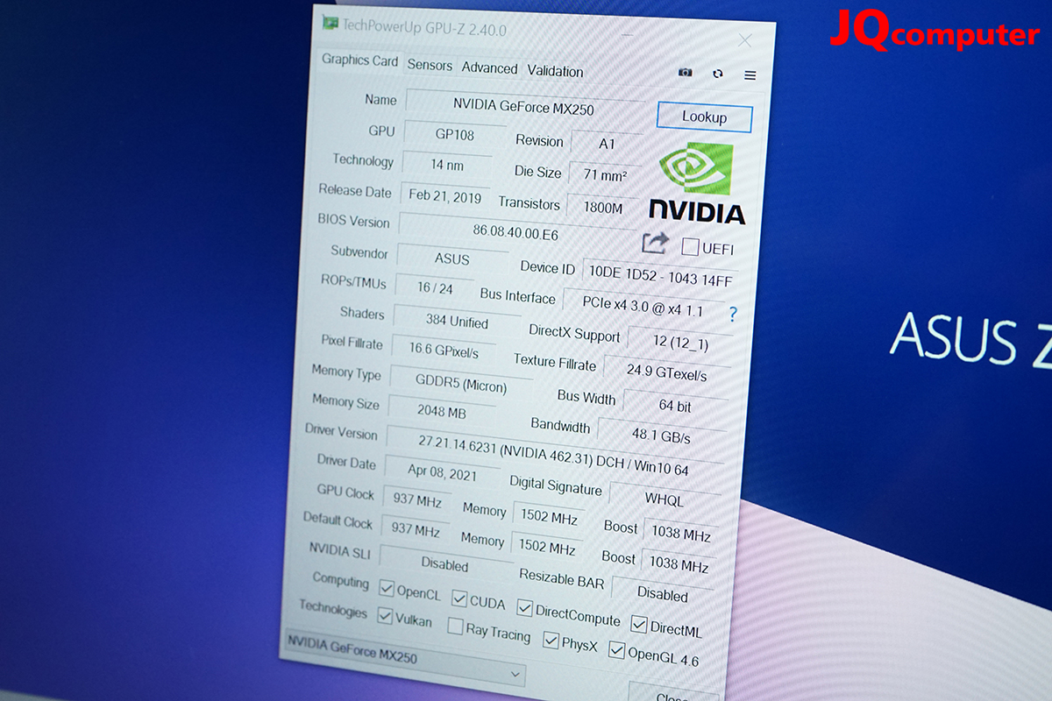Click the "Driver Version" label text
Viewport: 1052px width, 701px height.
click(341, 432)
